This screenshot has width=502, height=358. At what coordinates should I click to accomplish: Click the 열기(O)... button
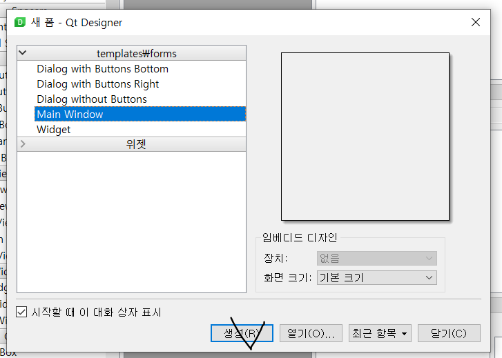point(311,333)
